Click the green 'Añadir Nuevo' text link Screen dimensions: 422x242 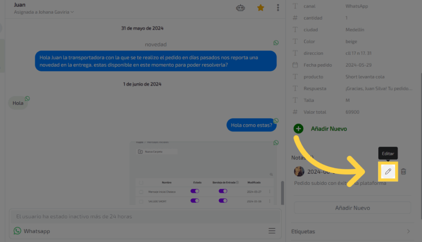[328, 129]
